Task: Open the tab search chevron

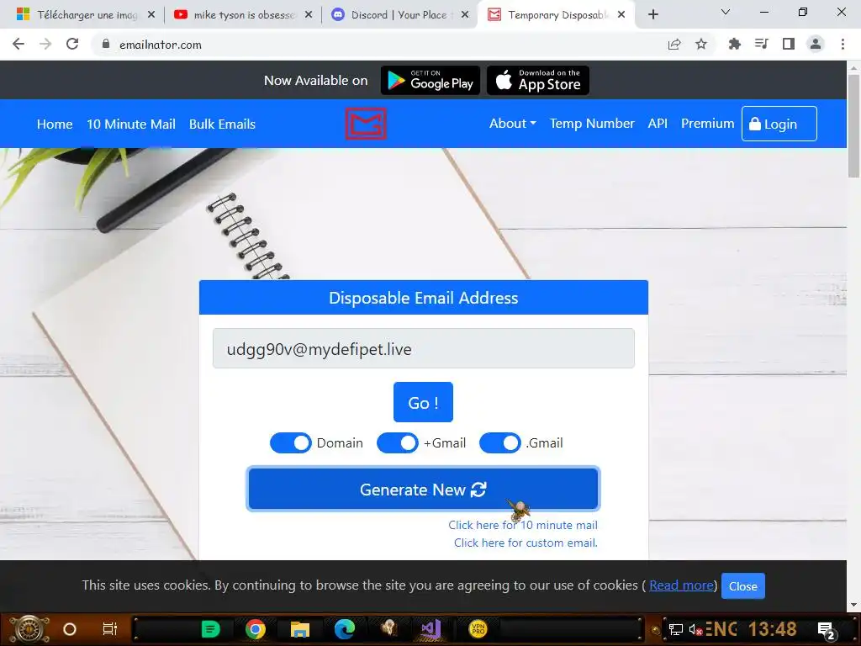Action: point(726,12)
